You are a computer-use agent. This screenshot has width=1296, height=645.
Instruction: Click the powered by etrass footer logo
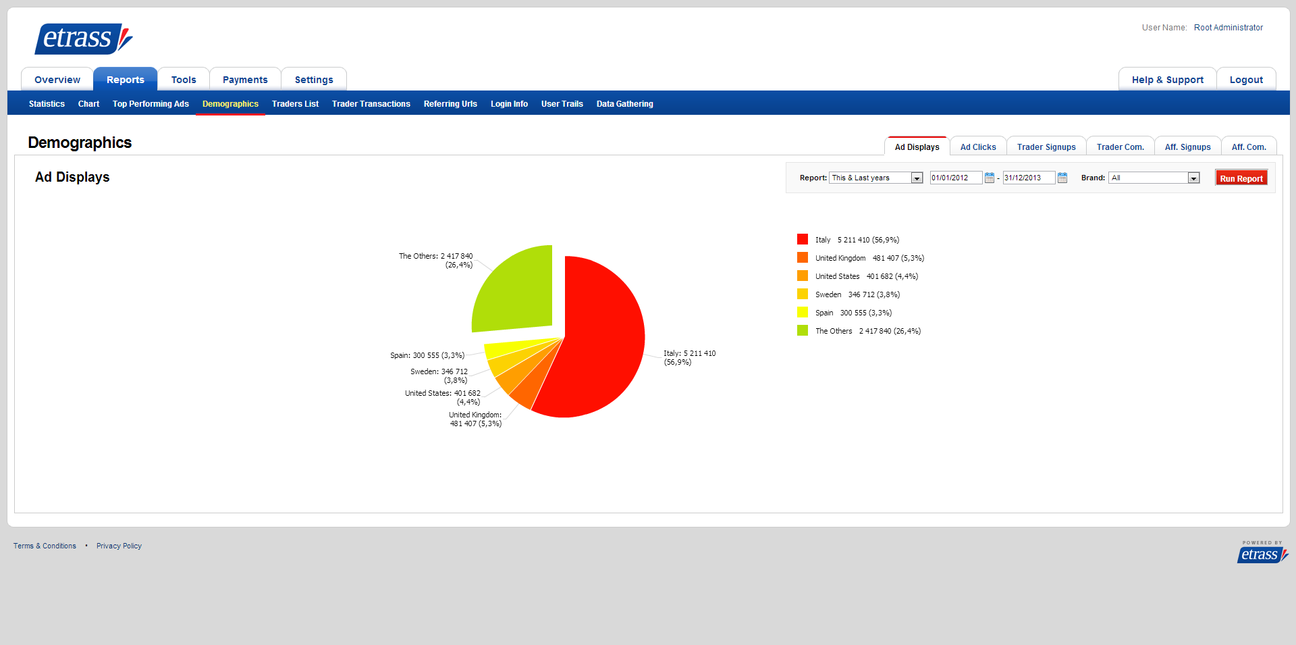point(1262,553)
